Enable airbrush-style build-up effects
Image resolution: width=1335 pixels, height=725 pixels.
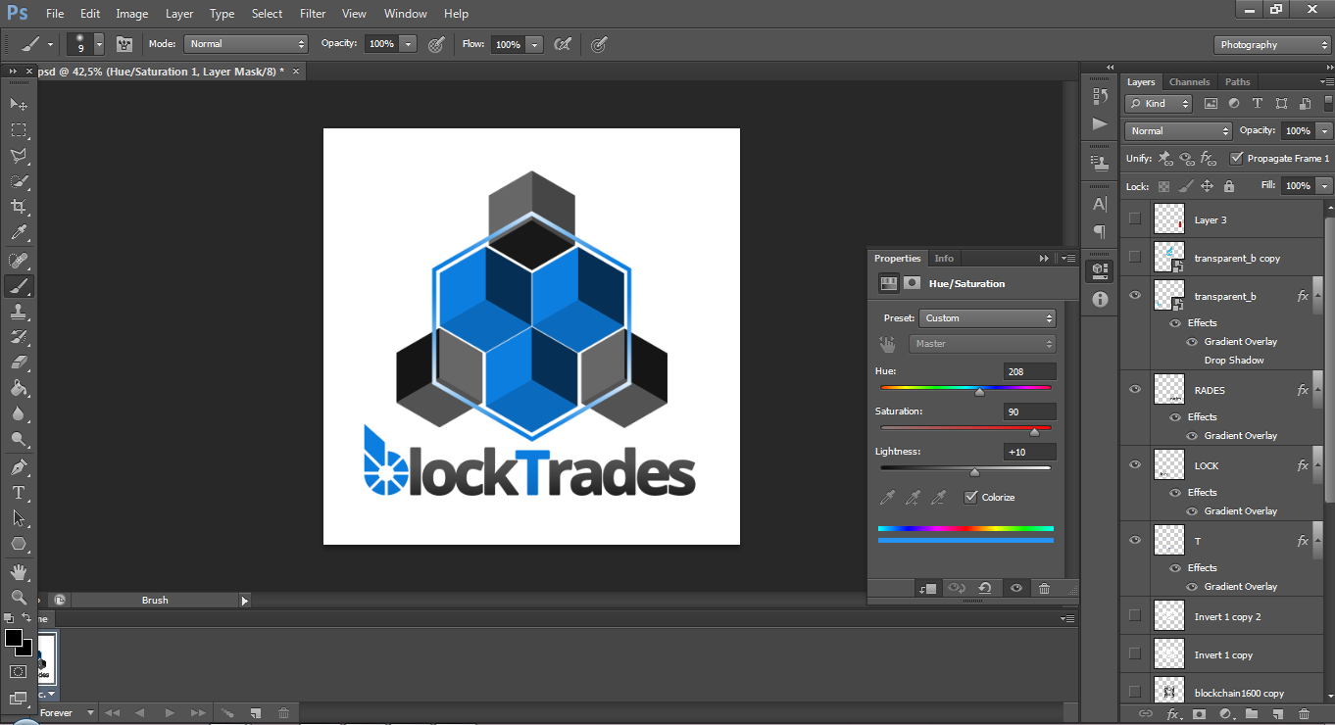[562, 44]
